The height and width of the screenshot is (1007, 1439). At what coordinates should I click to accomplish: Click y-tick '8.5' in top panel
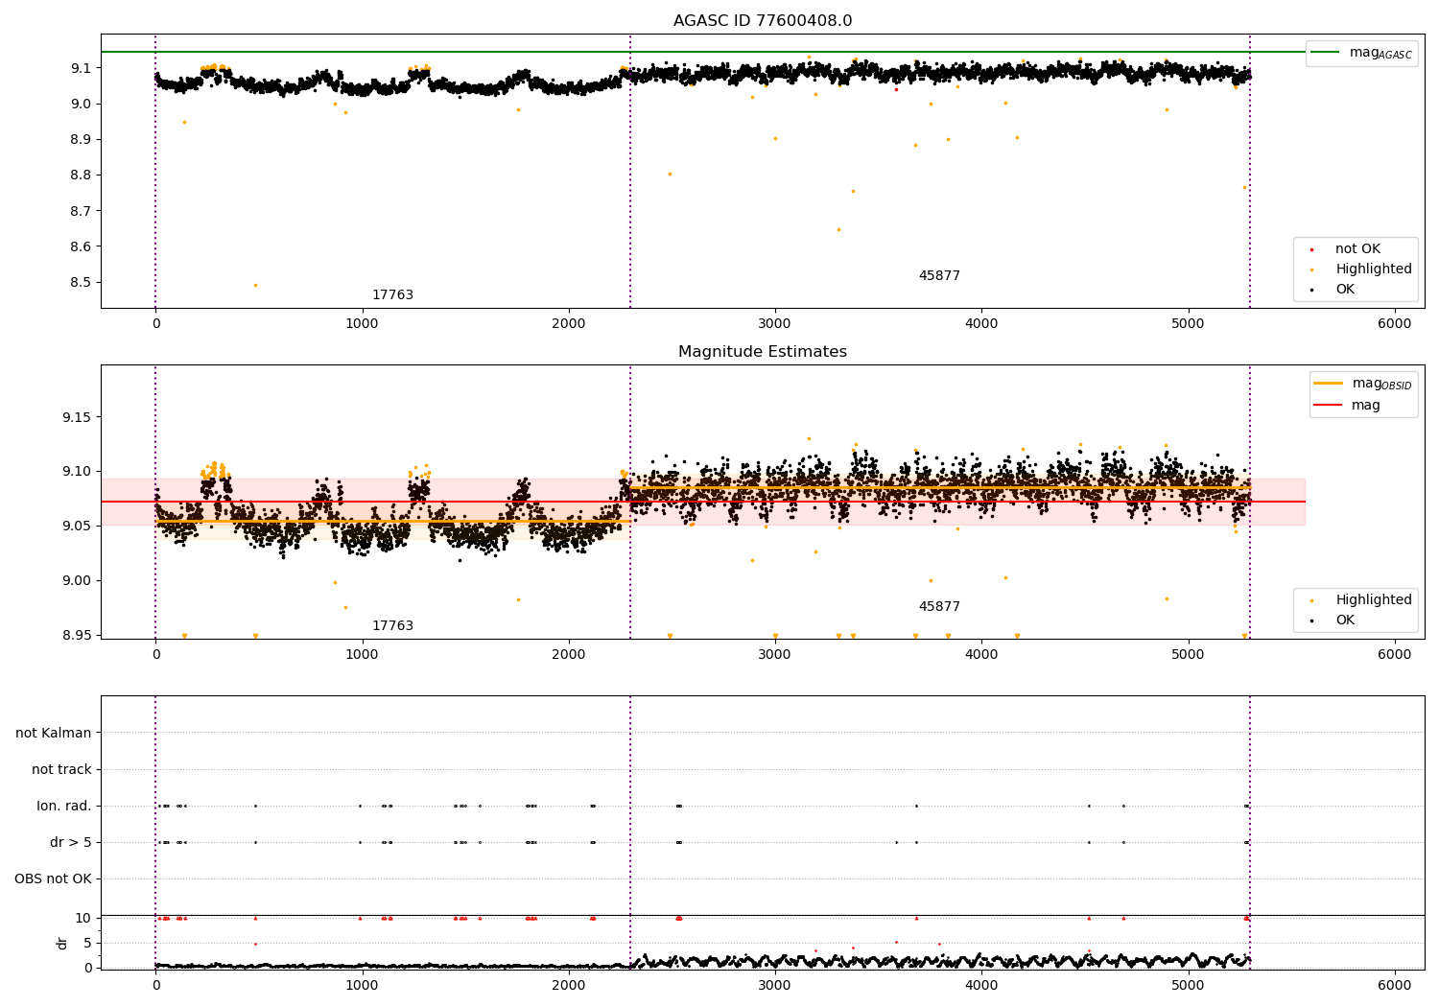coord(80,283)
